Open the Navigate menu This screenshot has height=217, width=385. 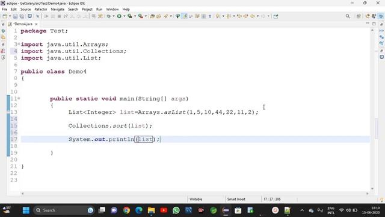[58, 10]
